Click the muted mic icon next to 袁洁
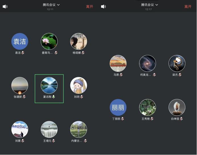Viewport: 197px width, 155px height. pyautogui.click(x=23, y=53)
